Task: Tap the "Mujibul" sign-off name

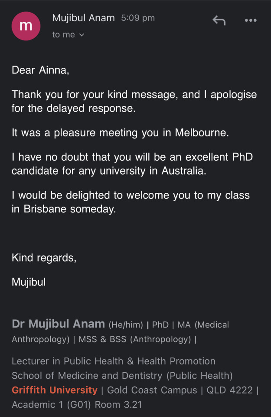Action: 29,282
